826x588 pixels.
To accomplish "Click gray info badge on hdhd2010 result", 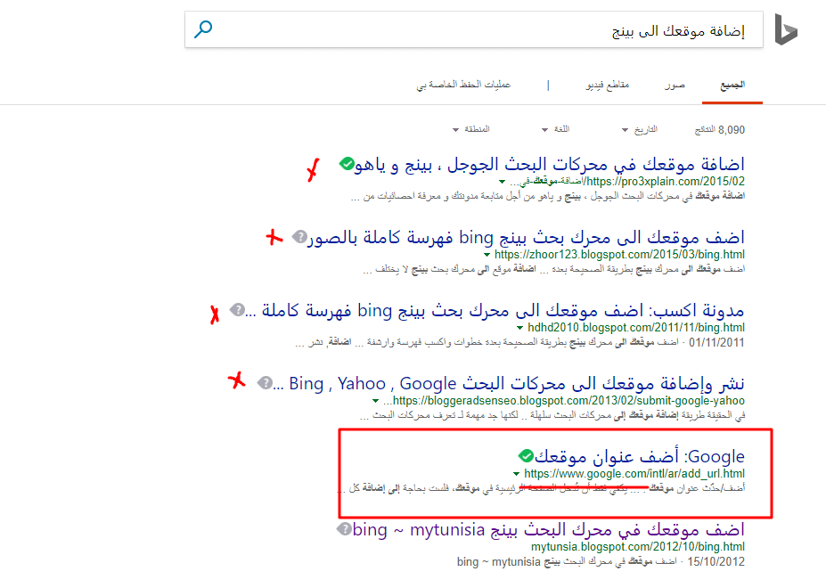I will tap(237, 310).
